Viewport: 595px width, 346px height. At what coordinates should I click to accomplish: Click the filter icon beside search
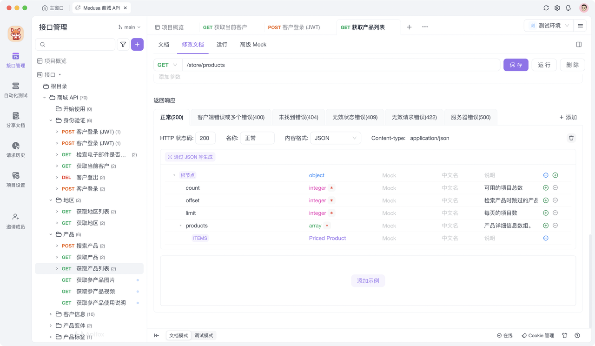[x=123, y=45]
